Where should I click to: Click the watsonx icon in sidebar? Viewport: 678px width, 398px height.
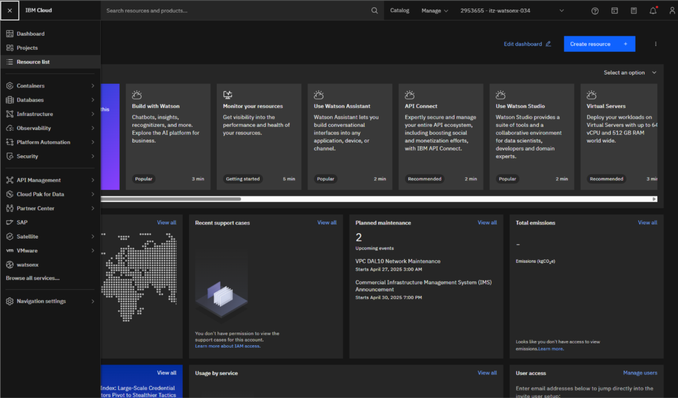pyautogui.click(x=10, y=265)
